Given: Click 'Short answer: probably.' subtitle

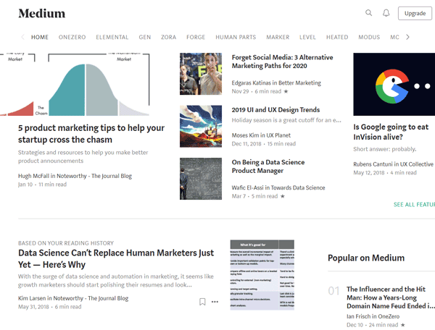Looking at the screenshot, I should (385, 149).
